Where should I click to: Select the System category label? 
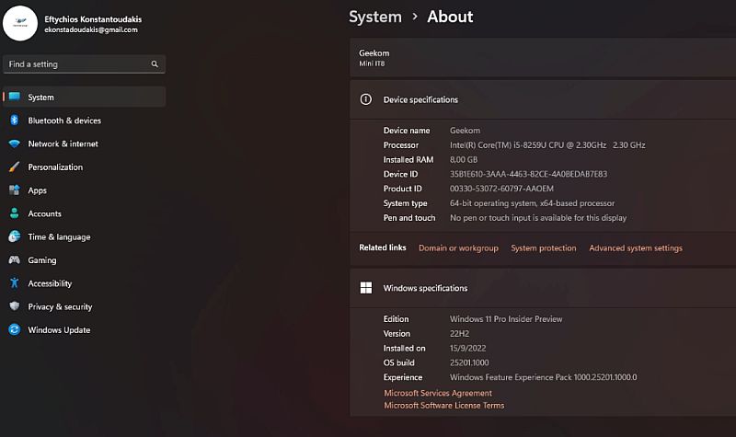pos(40,98)
